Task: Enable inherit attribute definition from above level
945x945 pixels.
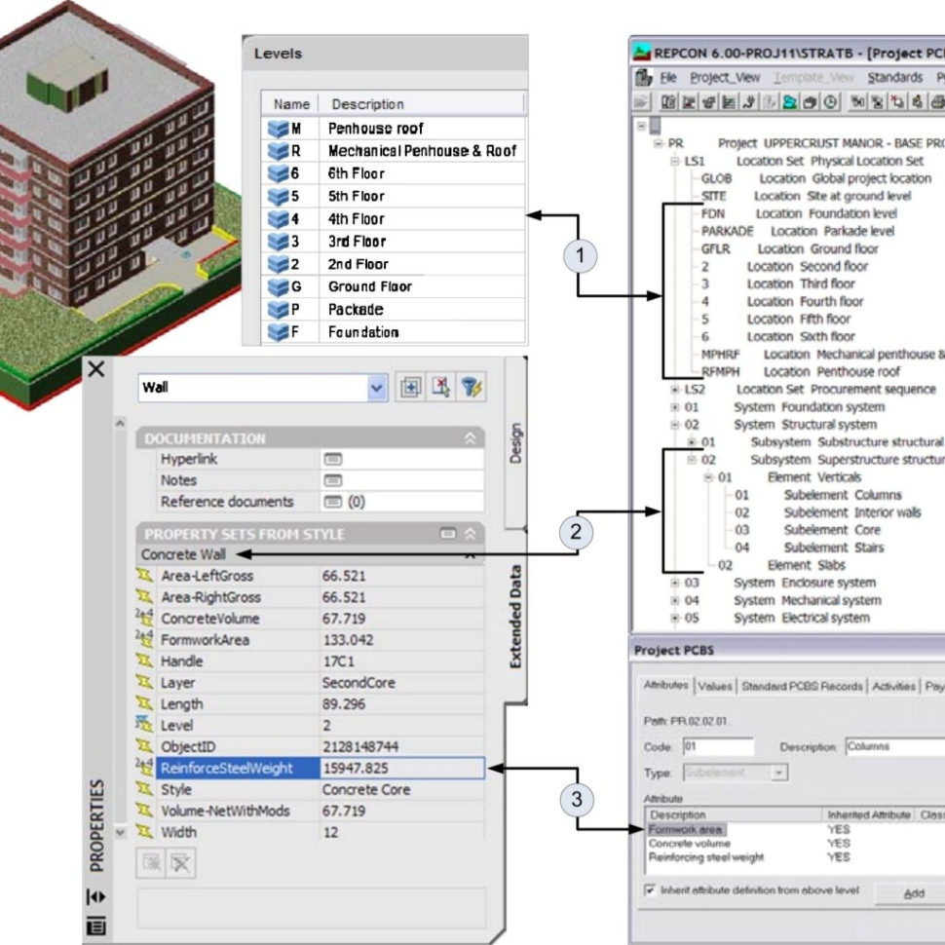Action: pyautogui.click(x=650, y=889)
